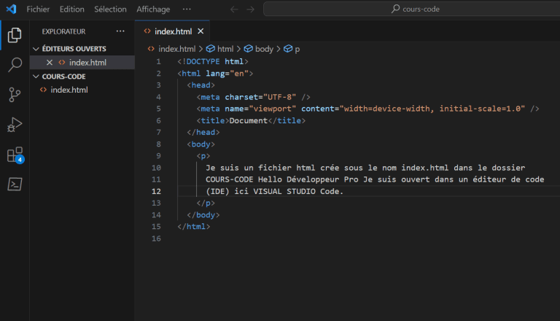
Task: Click the html symbol icon in breadcrumb
Action: (x=211, y=49)
